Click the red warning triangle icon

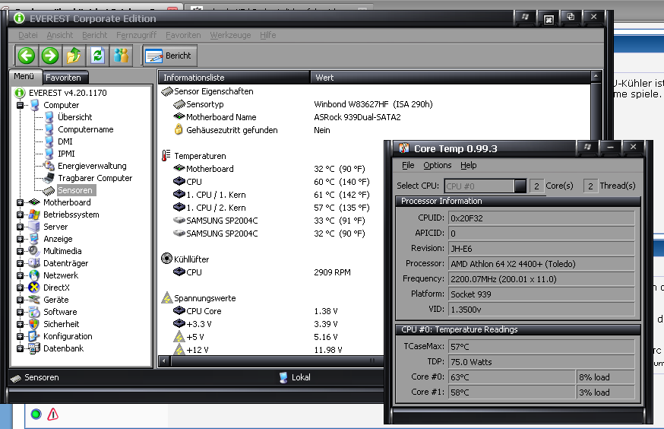tap(53, 414)
